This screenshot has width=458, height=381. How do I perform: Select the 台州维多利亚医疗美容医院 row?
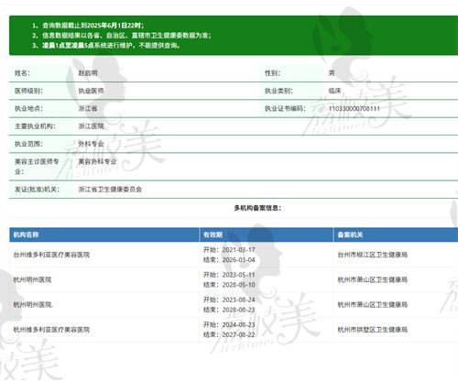[x=234, y=255]
